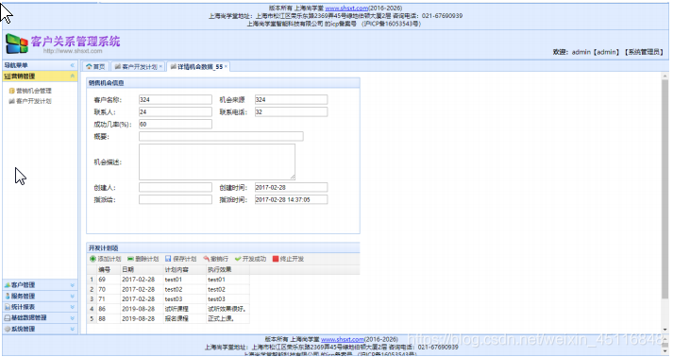
Task: Click the home icon on 首页 tab
Action: pos(89,67)
